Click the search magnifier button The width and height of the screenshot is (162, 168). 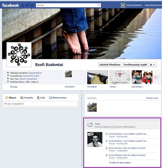pyautogui.click(x=99, y=5)
